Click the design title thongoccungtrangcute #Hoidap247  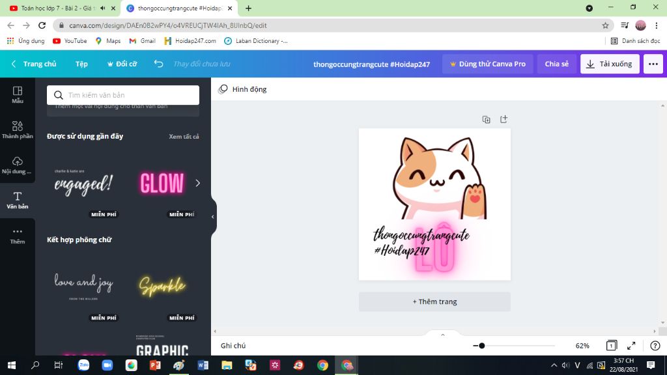(371, 64)
